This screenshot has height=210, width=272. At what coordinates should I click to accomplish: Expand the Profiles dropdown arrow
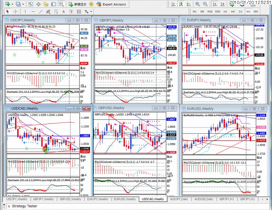(x=23, y=4)
